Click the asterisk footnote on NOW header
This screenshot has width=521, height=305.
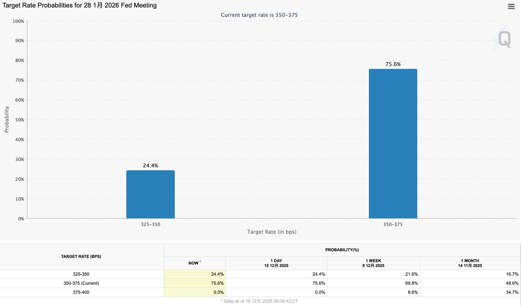point(201,261)
